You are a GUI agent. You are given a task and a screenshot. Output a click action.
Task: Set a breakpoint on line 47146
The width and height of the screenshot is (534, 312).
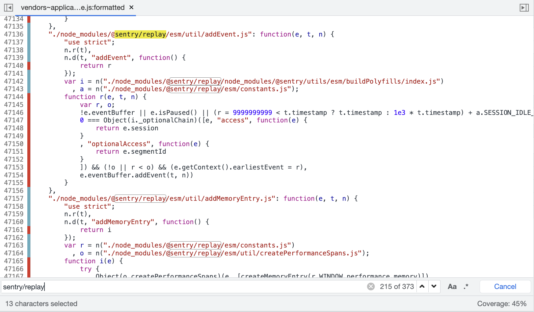(14, 112)
